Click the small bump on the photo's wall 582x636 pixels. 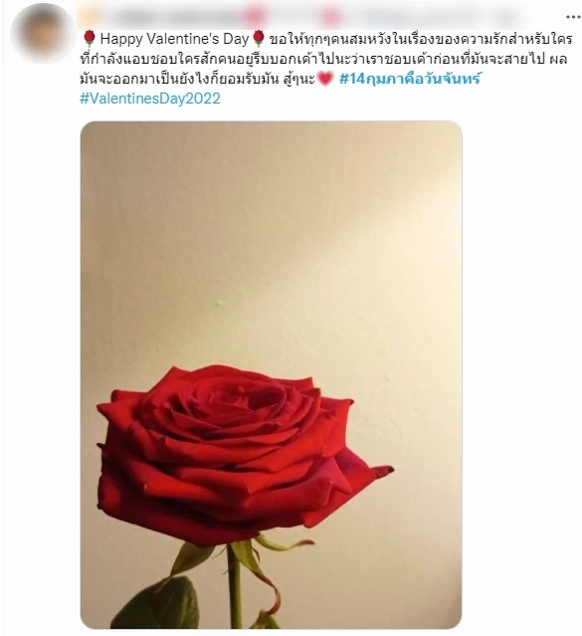219,303
